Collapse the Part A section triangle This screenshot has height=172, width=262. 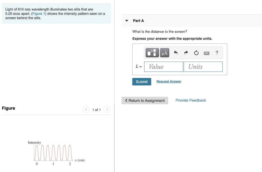click(127, 21)
